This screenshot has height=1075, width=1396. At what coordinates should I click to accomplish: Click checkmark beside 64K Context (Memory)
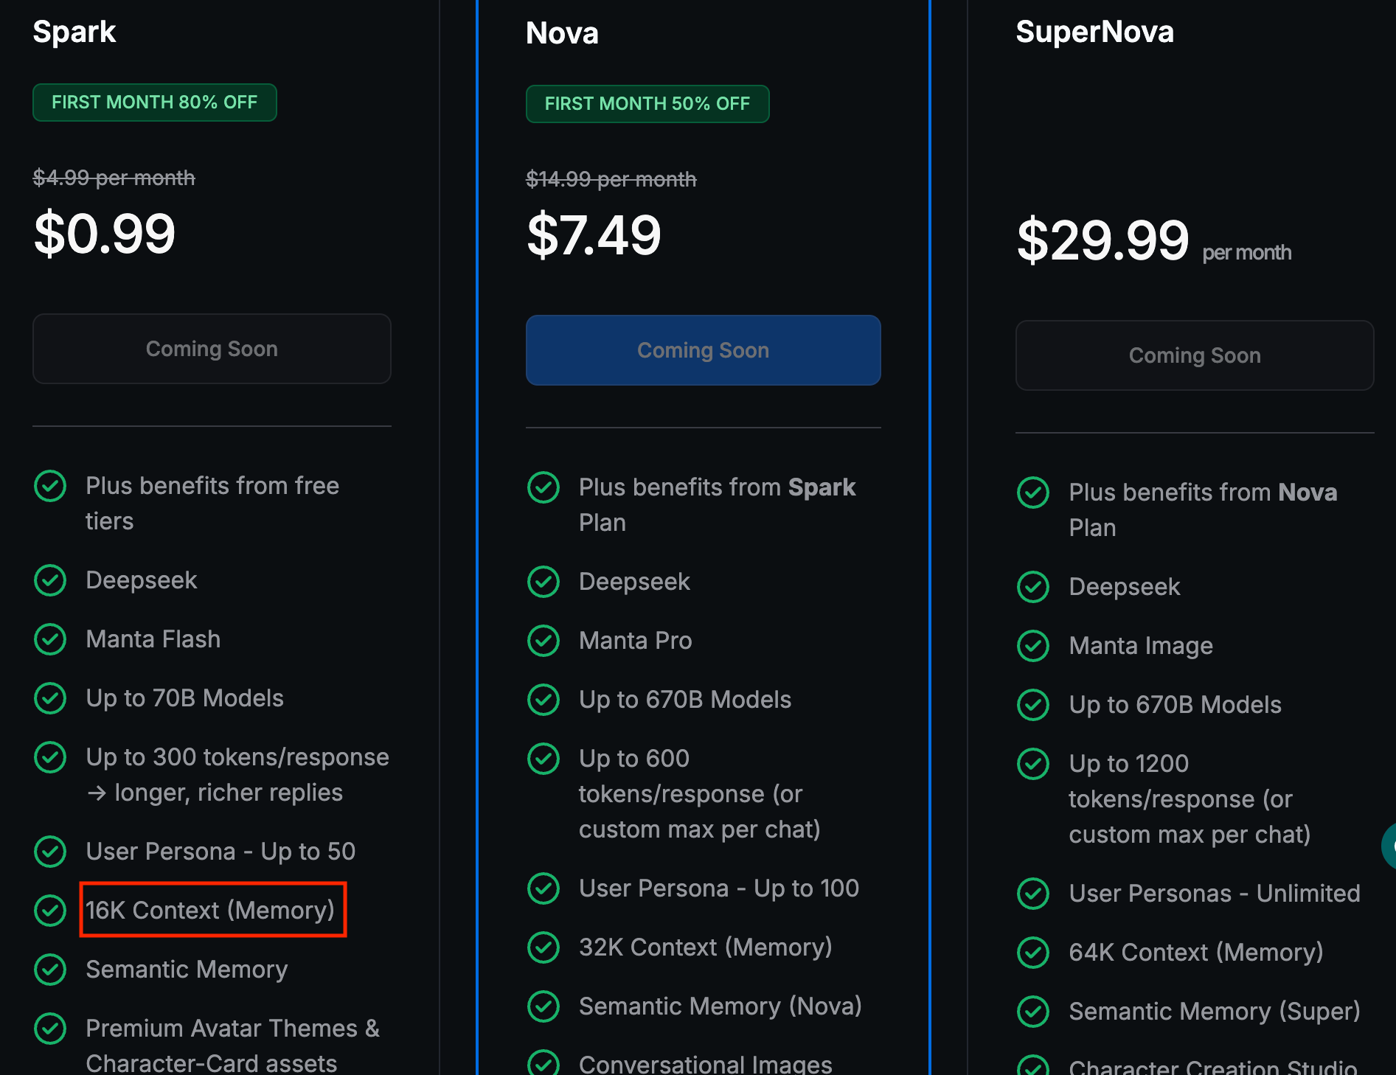point(1033,953)
